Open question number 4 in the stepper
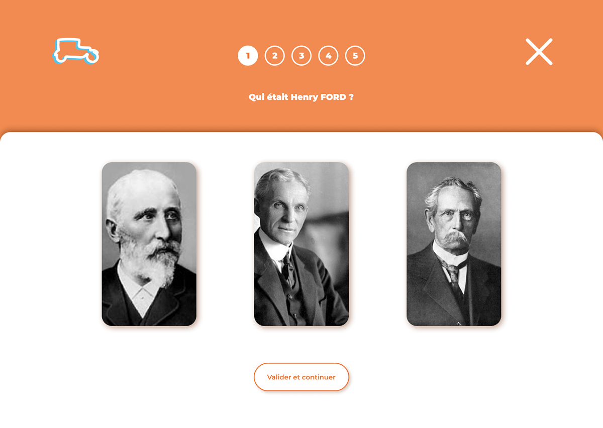Viewport: 603px width, 428px height. (x=328, y=56)
